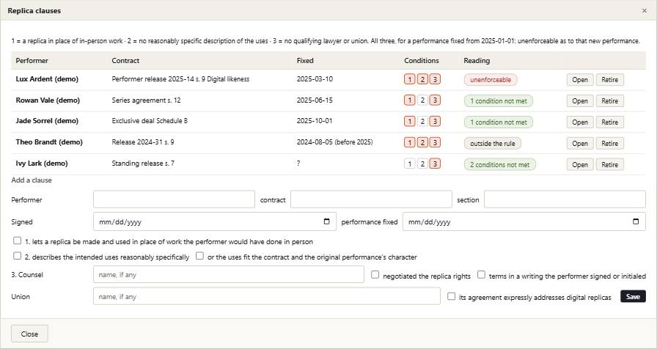Retire Theo Brandt's clause
The image size is (657, 349).
pos(609,143)
